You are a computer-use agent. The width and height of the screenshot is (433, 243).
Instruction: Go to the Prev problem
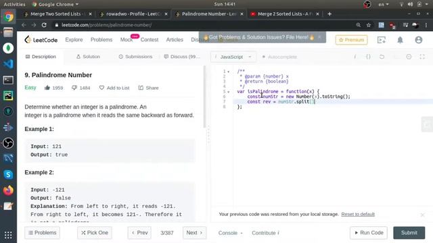coord(139,233)
